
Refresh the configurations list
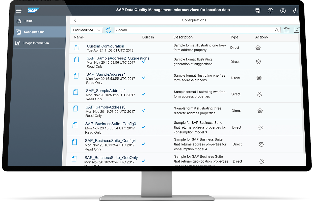[108, 30]
